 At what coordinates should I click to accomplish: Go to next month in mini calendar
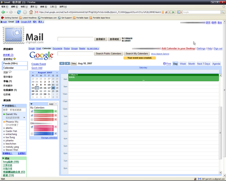[57, 72]
